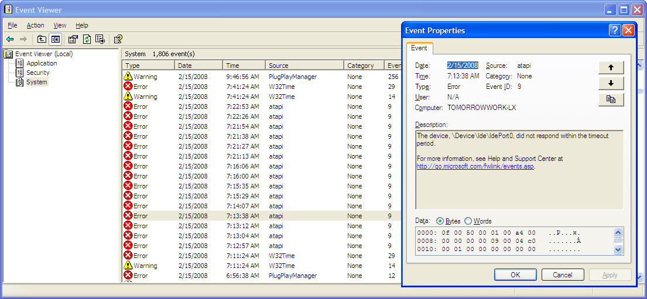Image resolution: width=647 pixels, height=299 pixels.
Task: Click Warning icon for 7:11:24 AM W32Time event
Action: (128, 265)
